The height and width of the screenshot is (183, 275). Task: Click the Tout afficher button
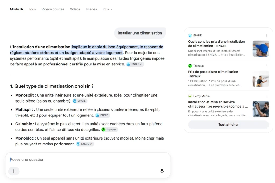228,125
